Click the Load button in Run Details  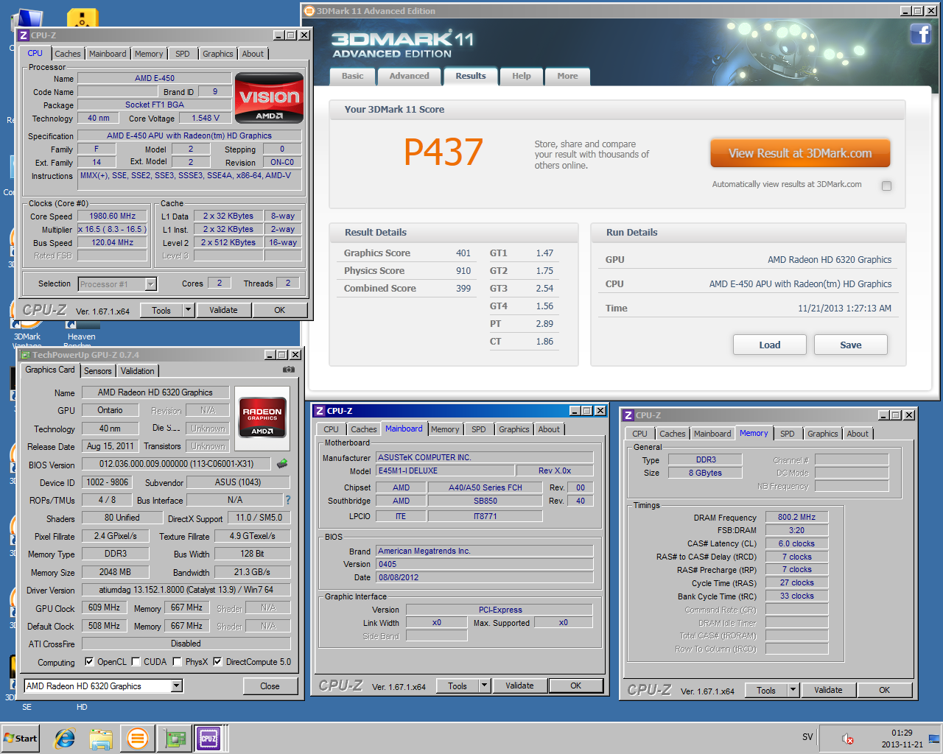point(770,345)
